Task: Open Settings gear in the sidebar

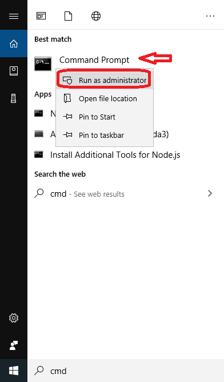Action: [14, 318]
